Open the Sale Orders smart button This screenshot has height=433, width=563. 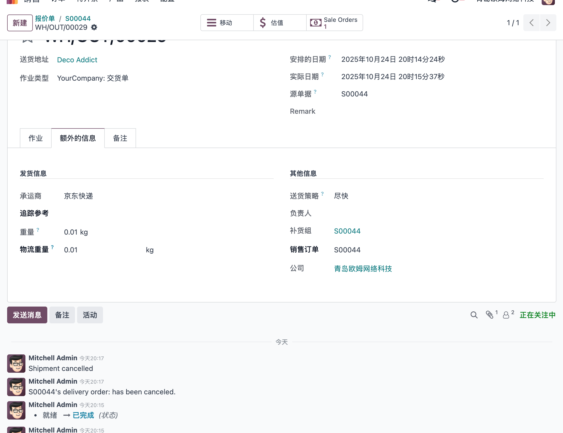point(334,23)
